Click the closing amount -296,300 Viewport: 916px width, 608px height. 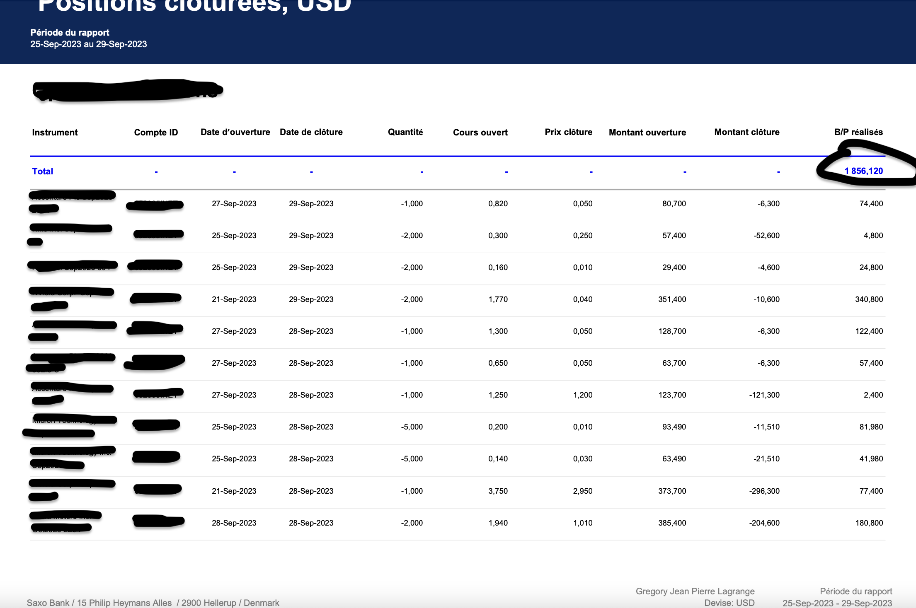point(764,491)
